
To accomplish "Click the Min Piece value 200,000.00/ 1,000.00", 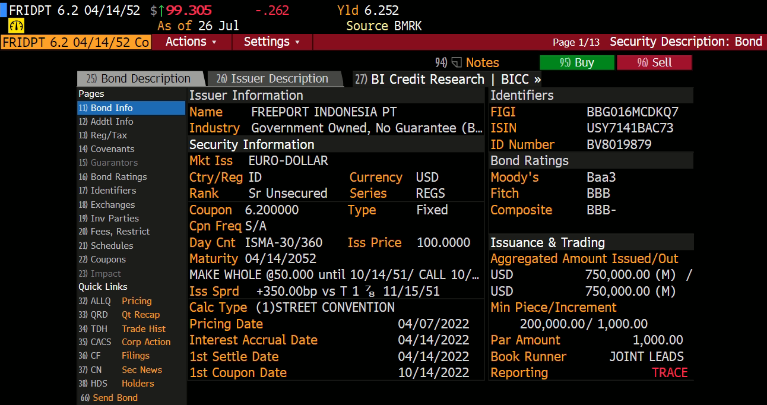I will point(584,324).
